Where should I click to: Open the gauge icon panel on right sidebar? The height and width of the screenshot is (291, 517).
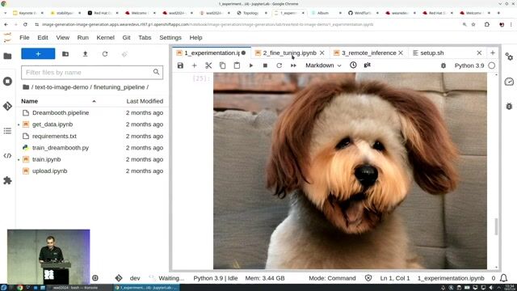point(509,82)
